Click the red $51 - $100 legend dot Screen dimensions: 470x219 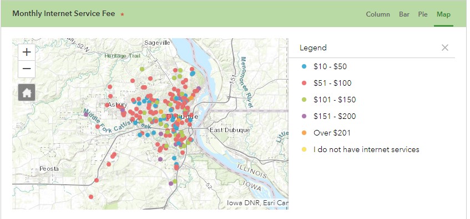coord(304,83)
